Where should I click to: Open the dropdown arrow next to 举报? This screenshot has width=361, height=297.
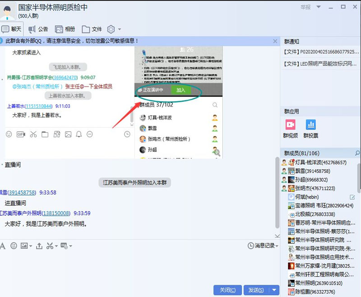[x=319, y=7]
